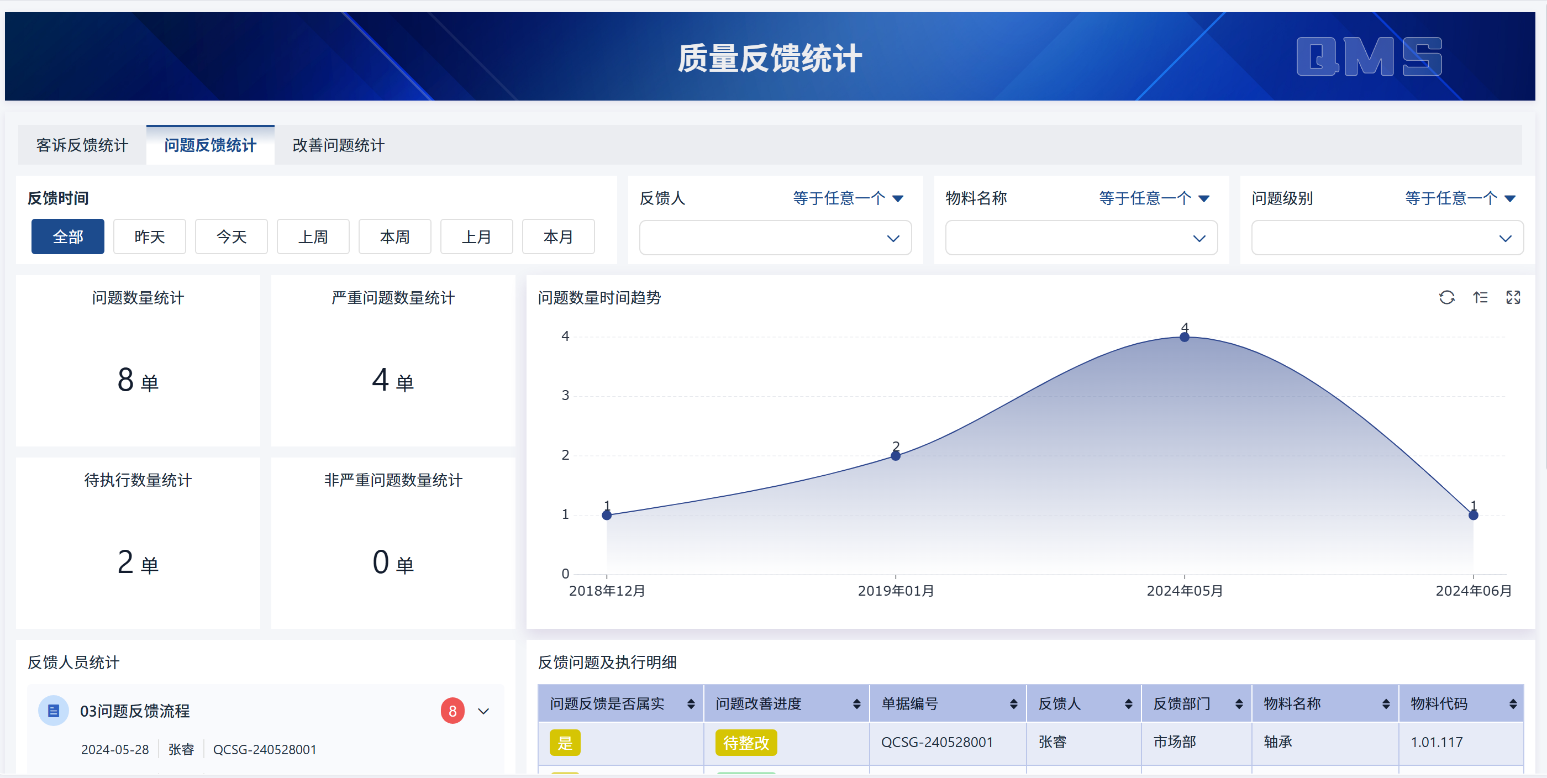The width and height of the screenshot is (1547, 778).
Task: Click the 市场部 table cell
Action: click(1175, 742)
